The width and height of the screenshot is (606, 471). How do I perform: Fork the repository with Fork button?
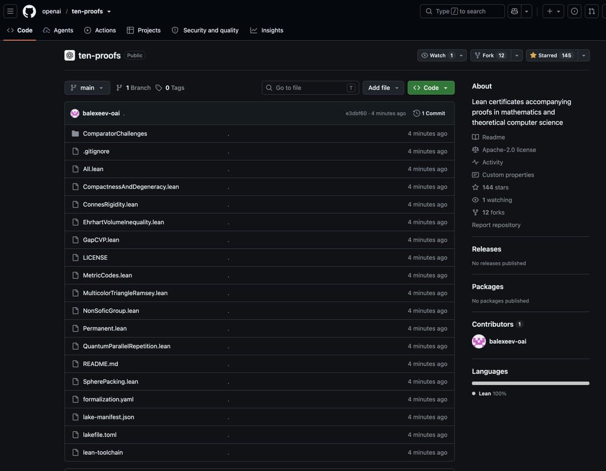coord(490,55)
